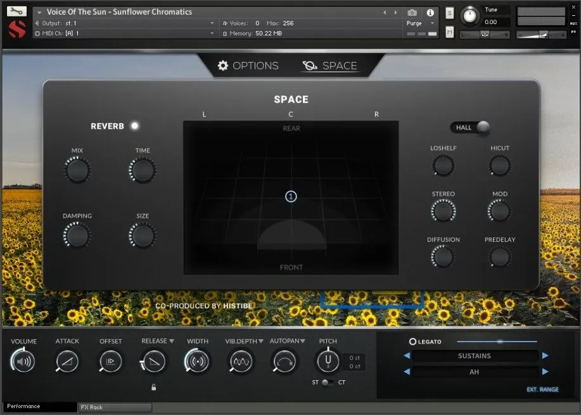Click the Vib.Depth waveform knob
Screen dimensions: 581x415
pos(241,361)
